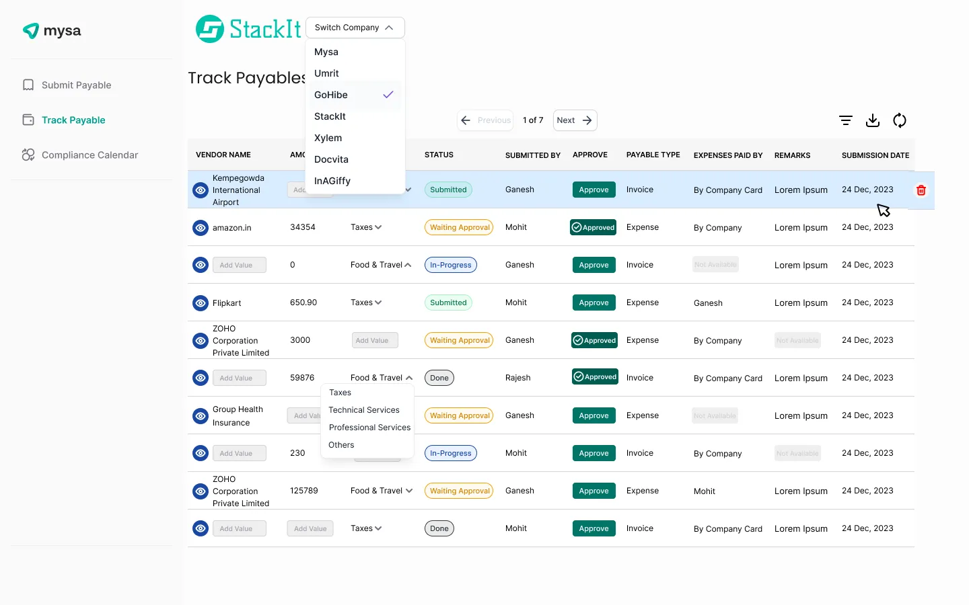969x605 pixels.
Task: Open Food & Travel dropdown in amount 0 row
Action: [x=381, y=265]
